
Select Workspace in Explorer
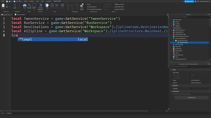click(x=178, y=20)
